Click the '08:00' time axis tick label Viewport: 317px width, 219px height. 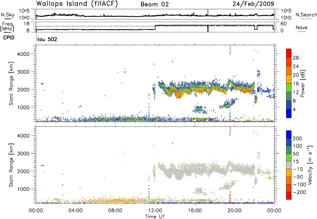[x=115, y=211]
